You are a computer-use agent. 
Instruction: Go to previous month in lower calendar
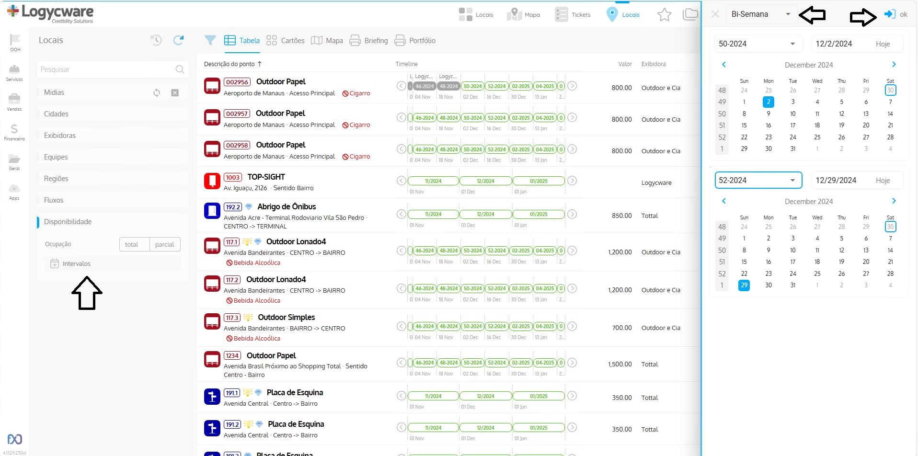point(724,201)
